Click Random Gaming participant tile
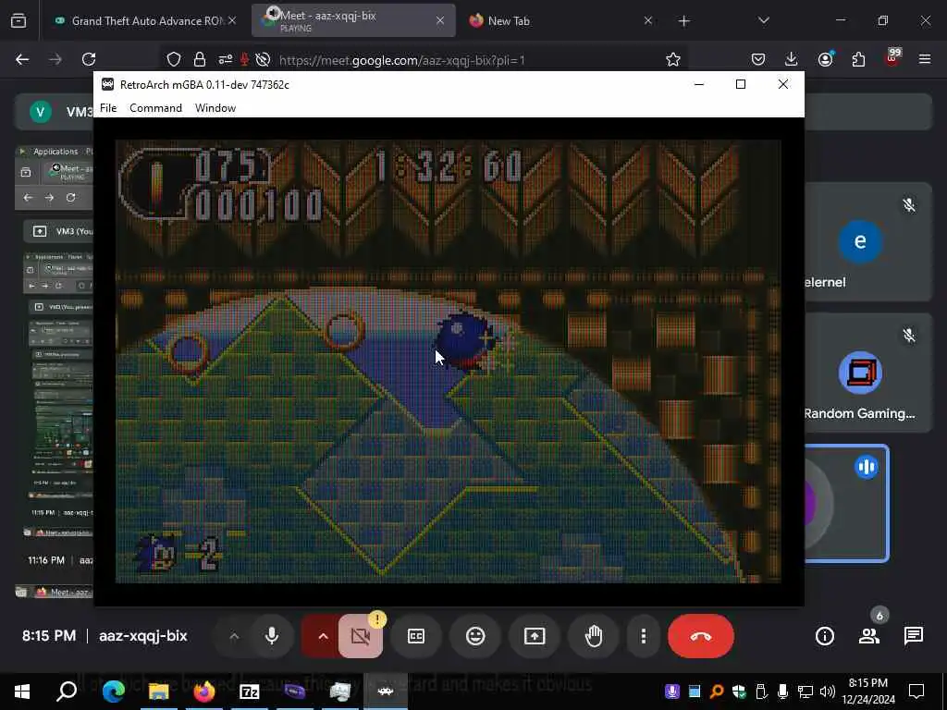Screen dimensions: 947x710 coord(868,373)
